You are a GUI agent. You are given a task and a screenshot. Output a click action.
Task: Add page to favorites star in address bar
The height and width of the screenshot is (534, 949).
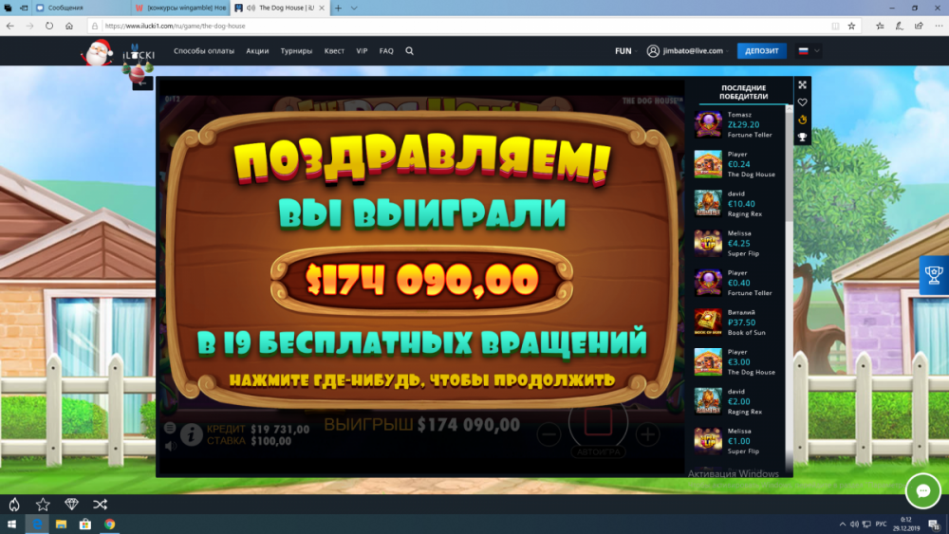tap(851, 26)
